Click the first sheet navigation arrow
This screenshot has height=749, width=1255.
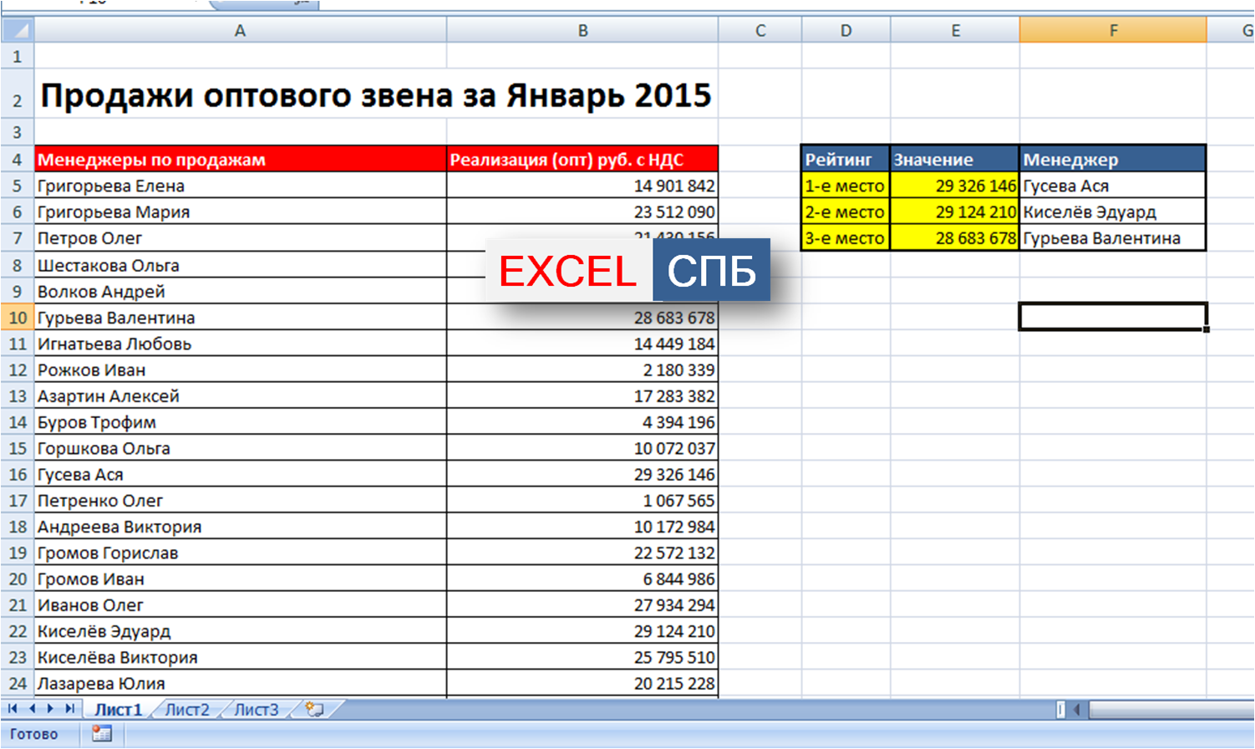click(13, 709)
